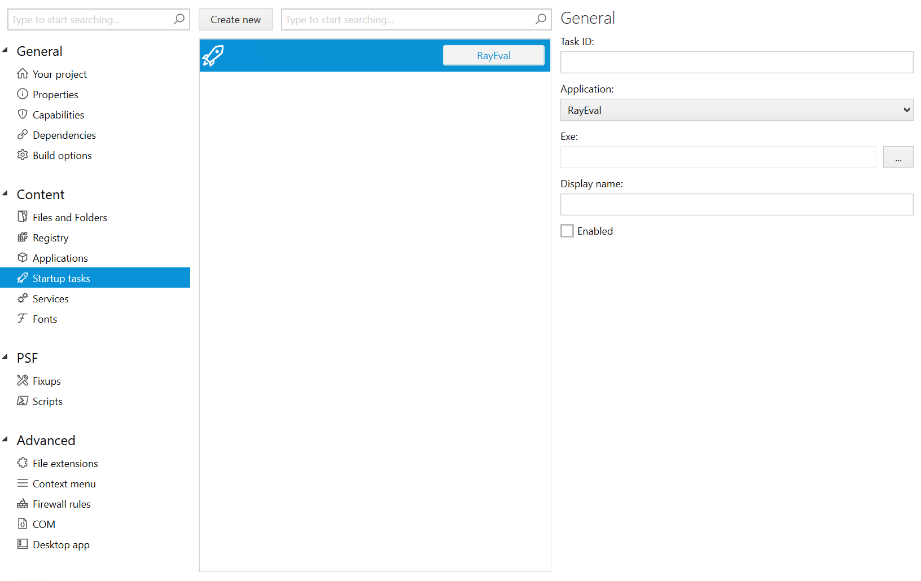Select the RayEval startup task entry
The image size is (921, 581).
tap(493, 55)
